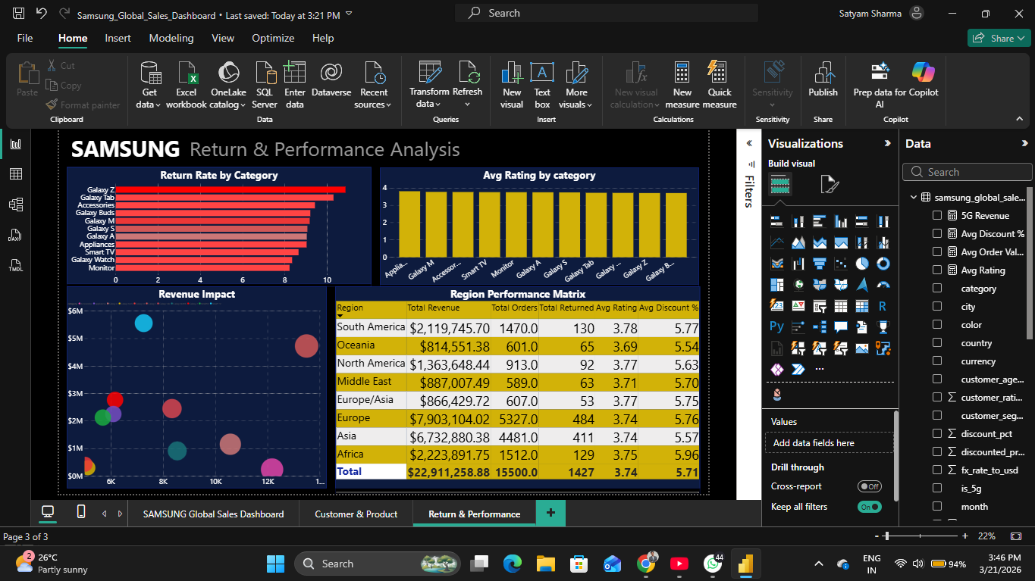The height and width of the screenshot is (581, 1035).
Task: Open the Refresh dropdown
Action: [467, 85]
